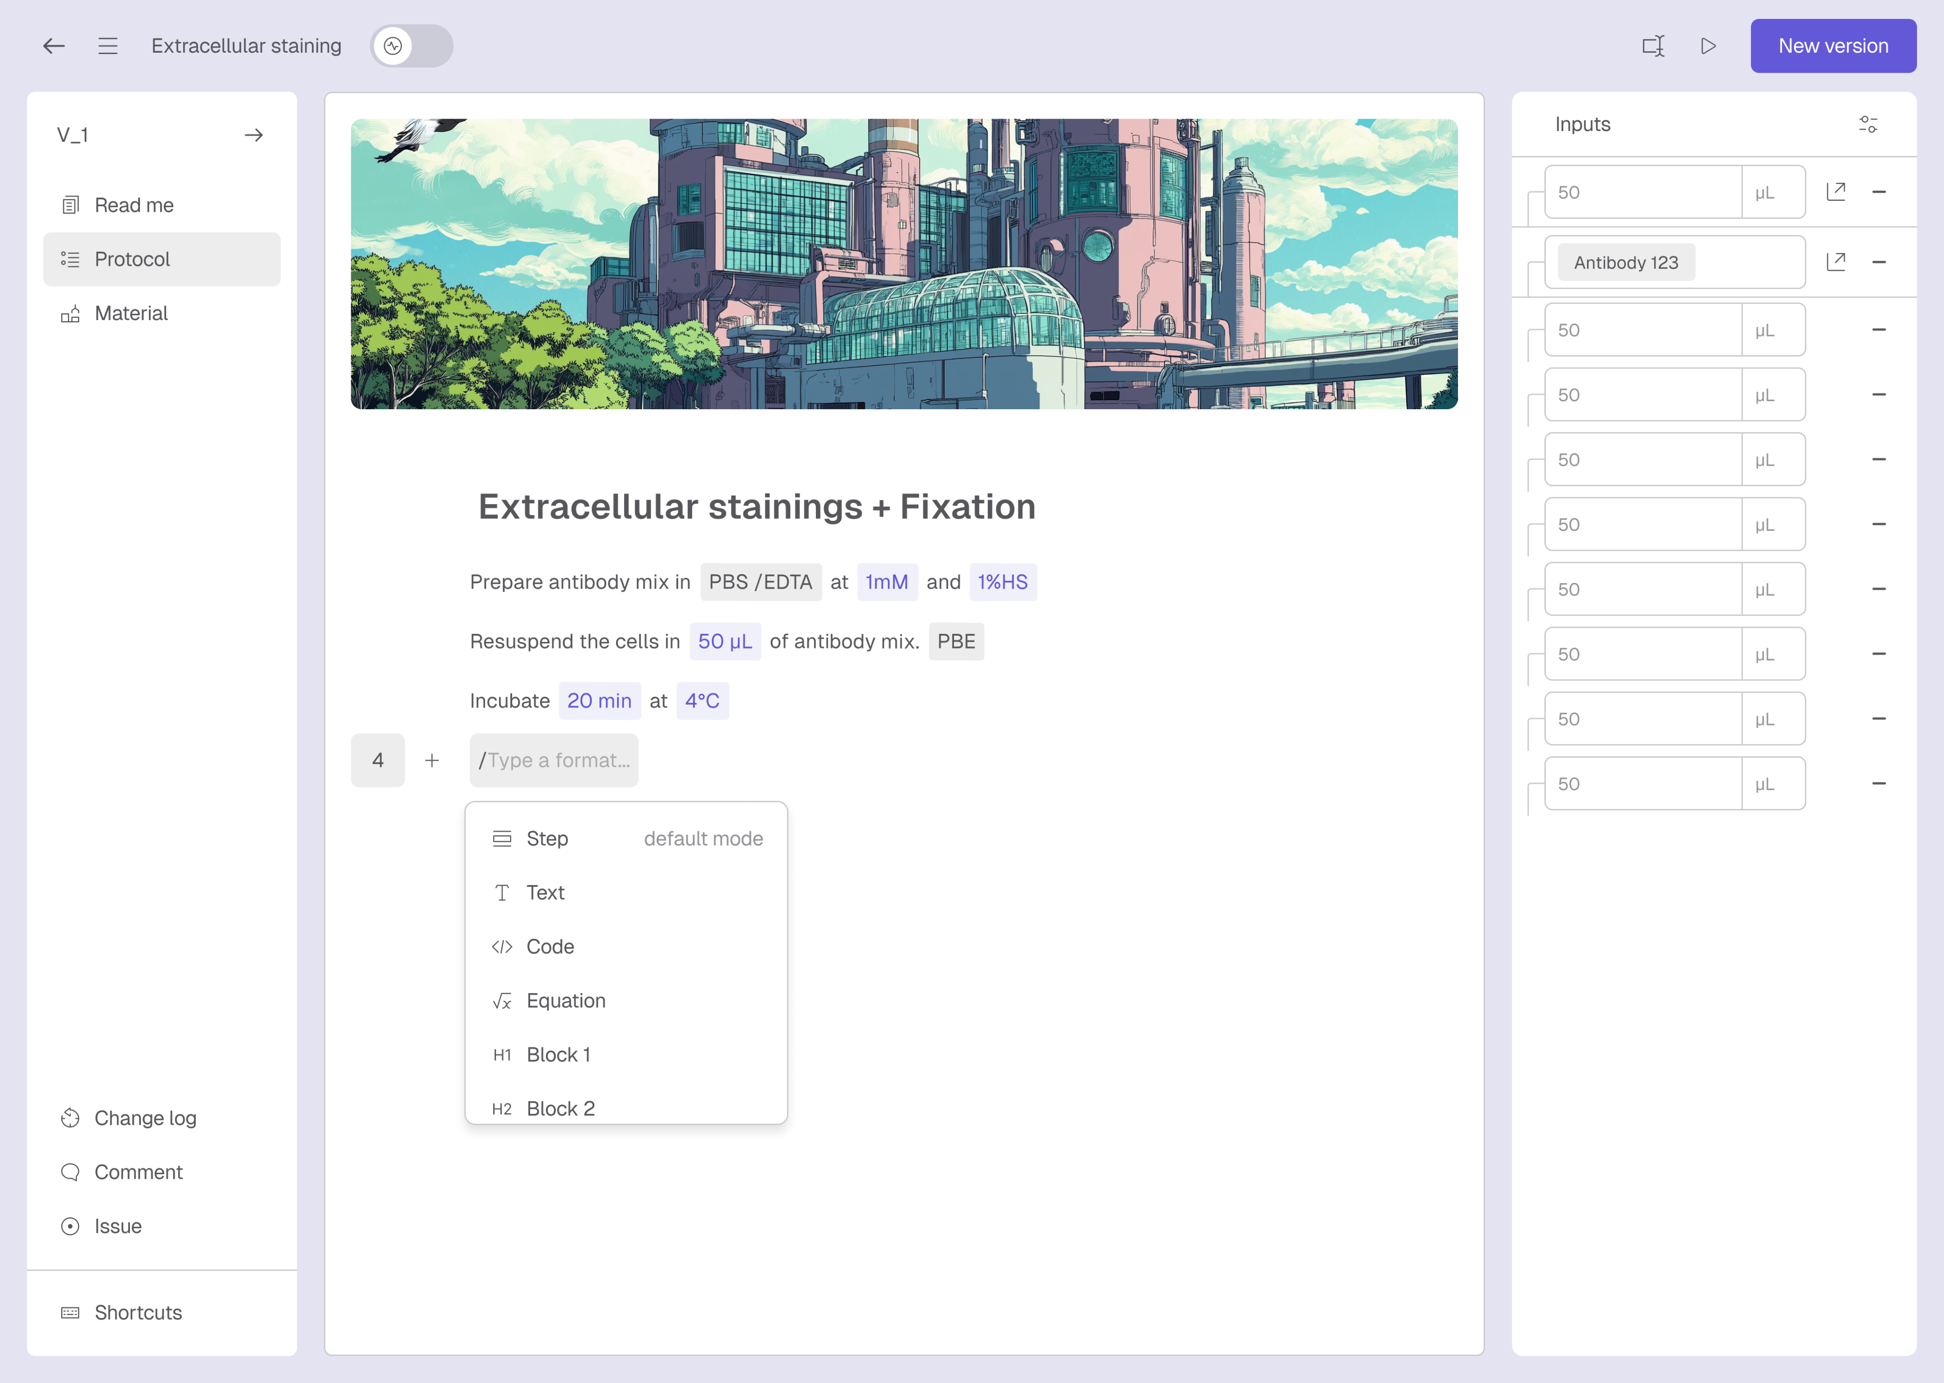Click the back arrow icon
1944x1383 pixels.
[54, 46]
